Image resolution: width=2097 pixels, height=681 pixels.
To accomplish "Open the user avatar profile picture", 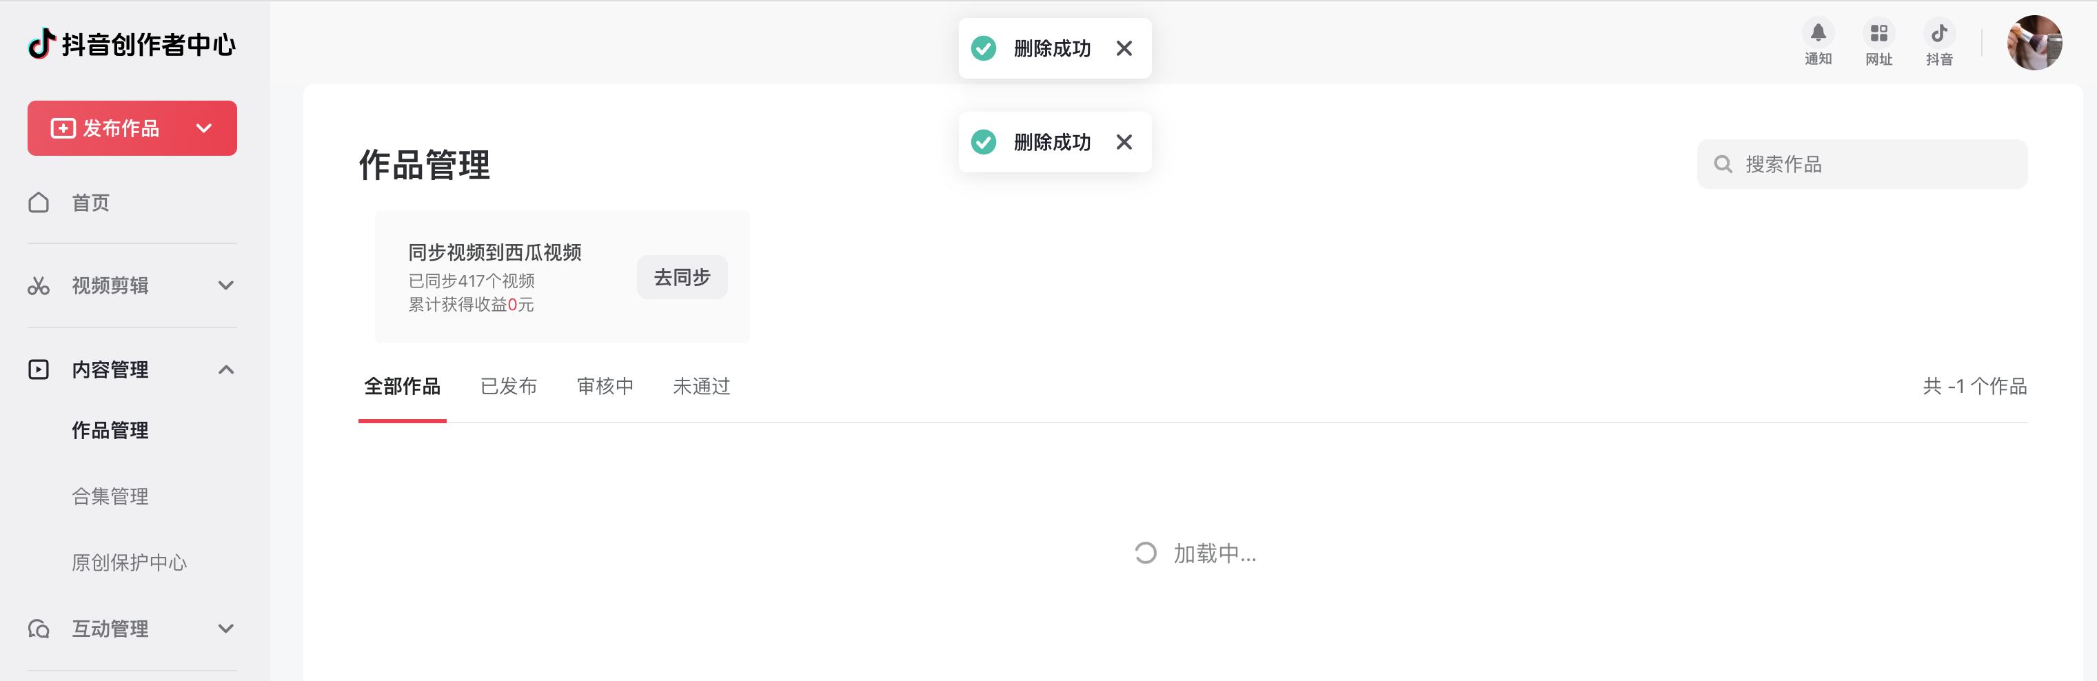I will 2034,42.
